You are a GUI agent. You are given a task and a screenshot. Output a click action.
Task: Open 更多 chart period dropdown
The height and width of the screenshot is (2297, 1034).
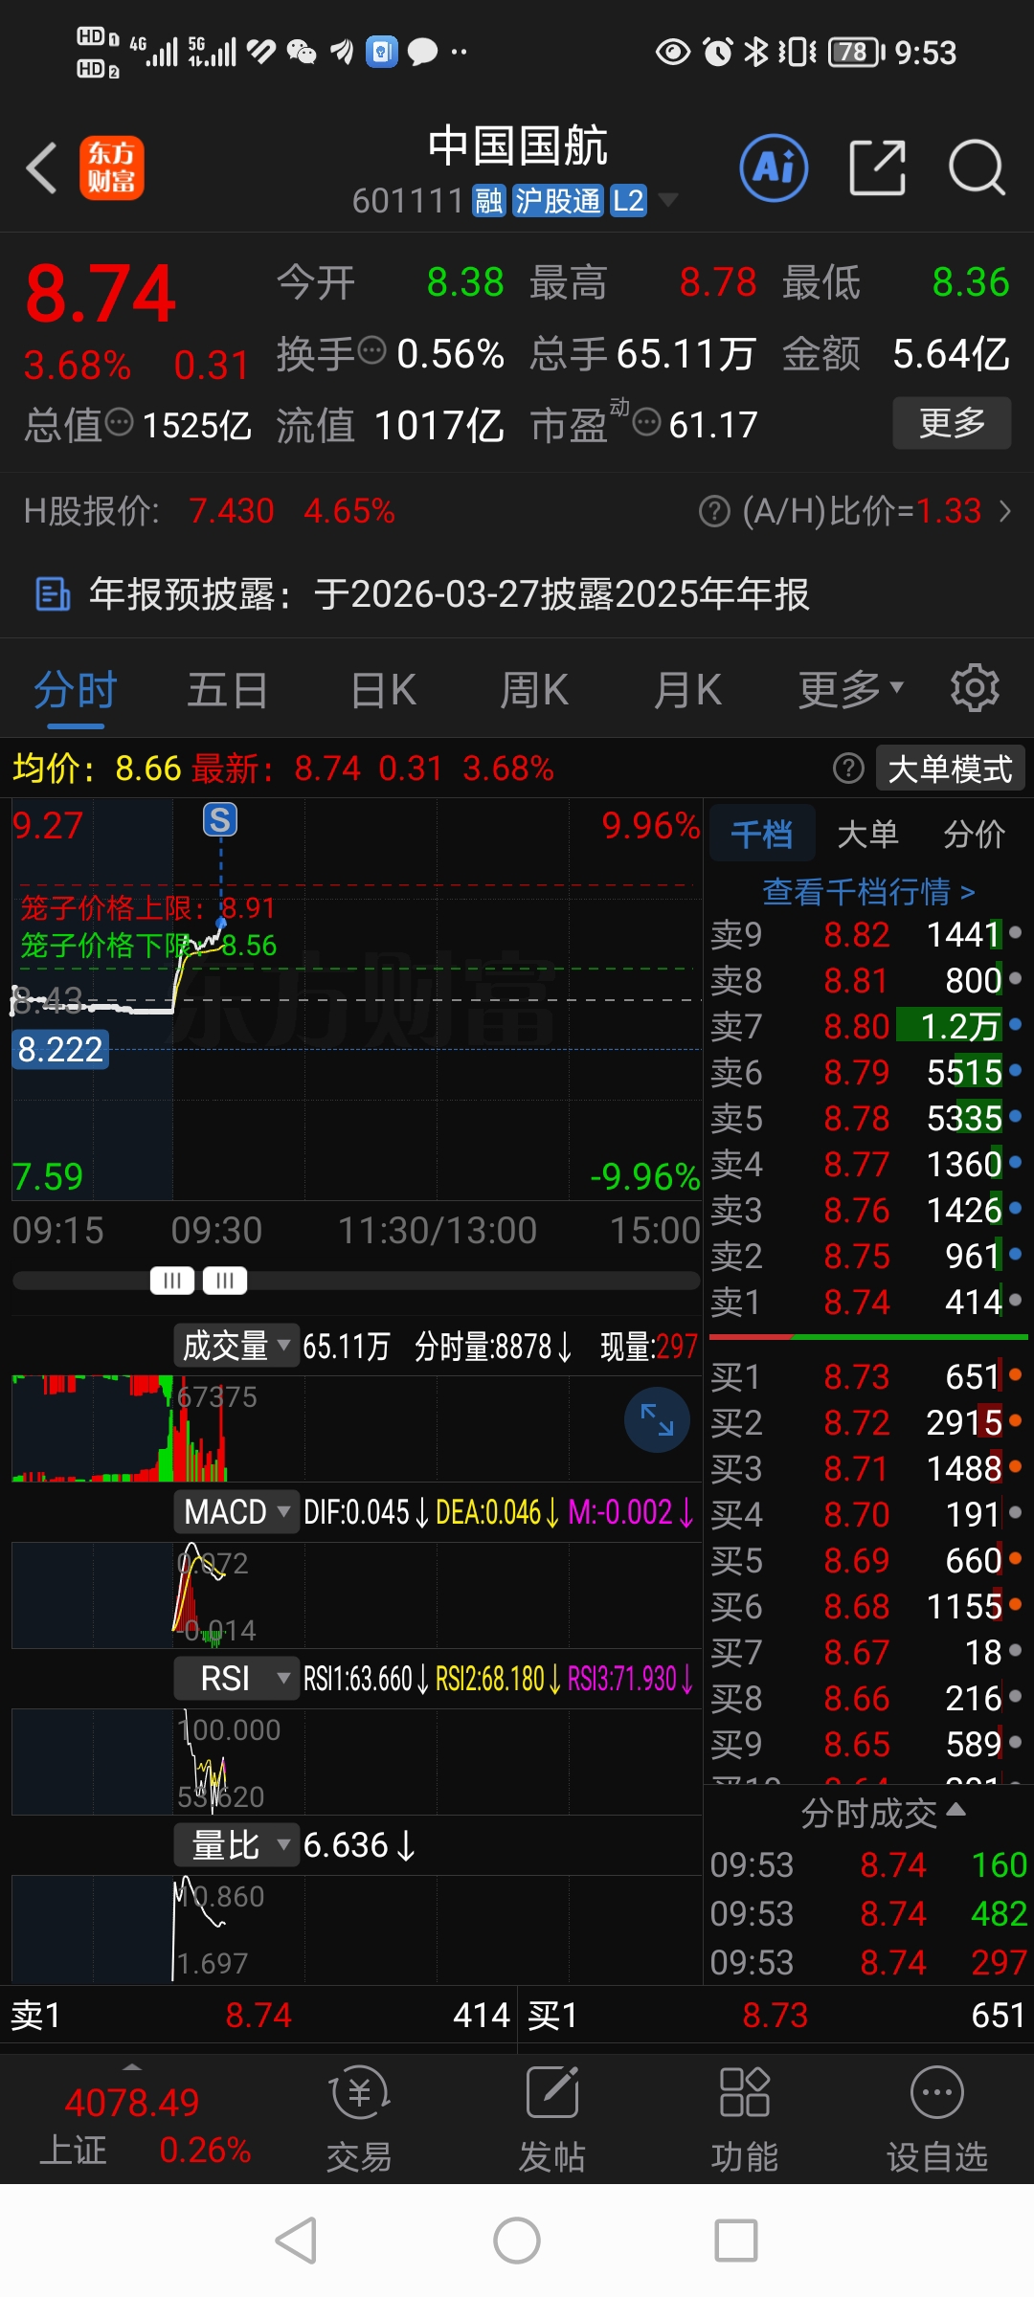coord(851,689)
